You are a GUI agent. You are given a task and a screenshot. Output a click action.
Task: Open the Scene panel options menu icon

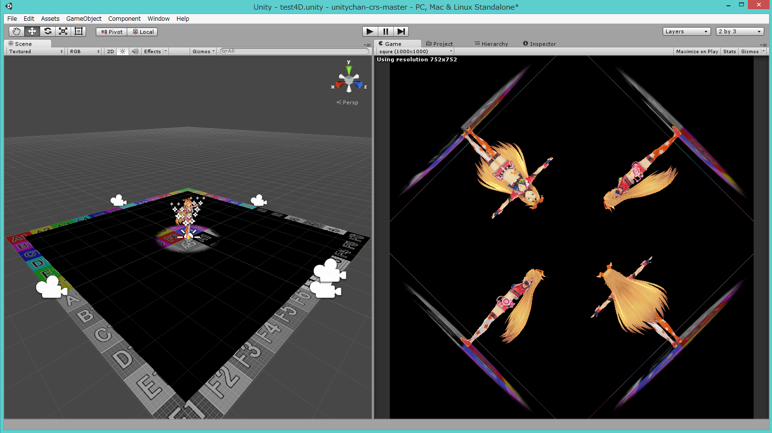point(367,44)
